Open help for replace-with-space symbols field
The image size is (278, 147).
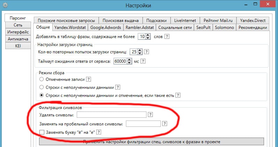165,124
